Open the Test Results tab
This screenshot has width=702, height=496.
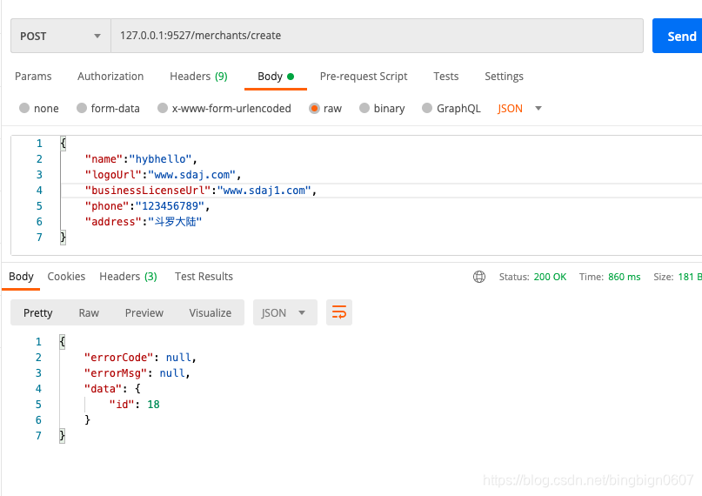(x=204, y=276)
